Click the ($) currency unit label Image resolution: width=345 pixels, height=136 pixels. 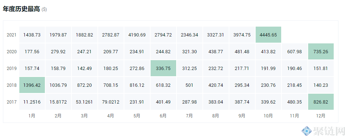coord(44,9)
